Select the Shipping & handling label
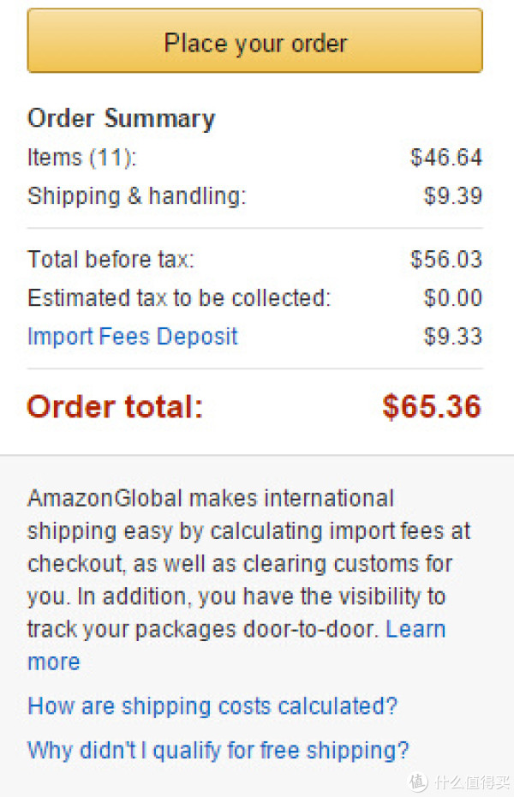514x797 pixels. (136, 196)
